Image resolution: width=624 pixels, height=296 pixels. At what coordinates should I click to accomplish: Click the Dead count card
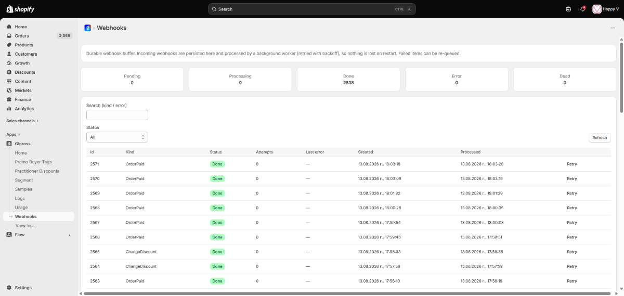tap(565, 79)
